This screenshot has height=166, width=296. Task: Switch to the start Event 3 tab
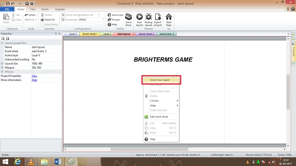click(167, 34)
